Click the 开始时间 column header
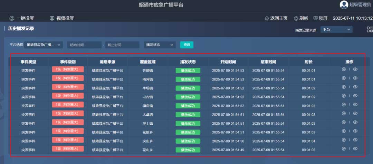 pyautogui.click(x=228, y=62)
